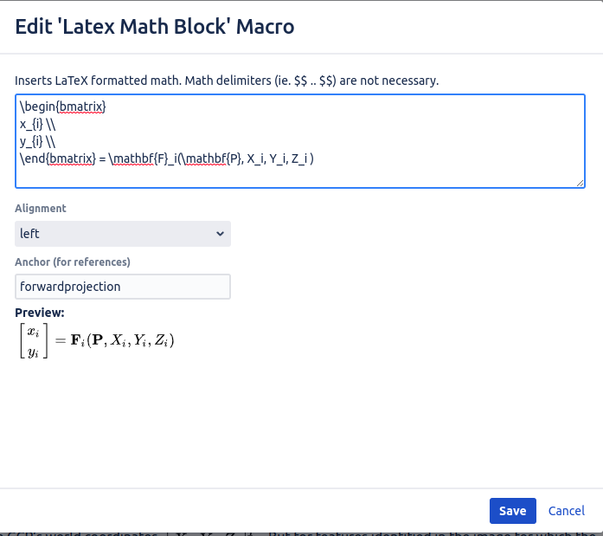603x536 pixels.
Task: Cancel the macro edit dialog
Action: pyautogui.click(x=566, y=511)
